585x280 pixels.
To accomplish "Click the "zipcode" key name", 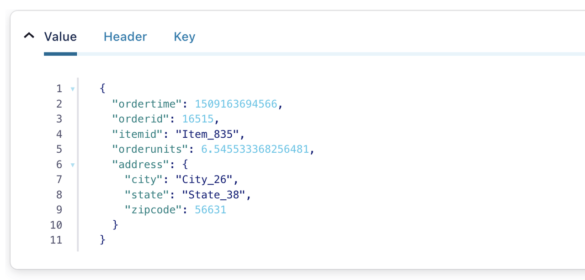I will coord(154,210).
